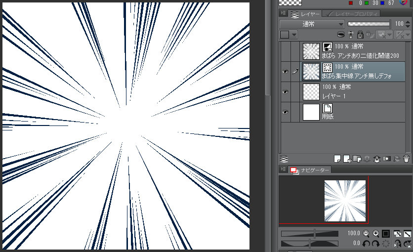This screenshot has height=252, width=413.
Task: Open the Layer palette menu icon
Action: (283, 13)
